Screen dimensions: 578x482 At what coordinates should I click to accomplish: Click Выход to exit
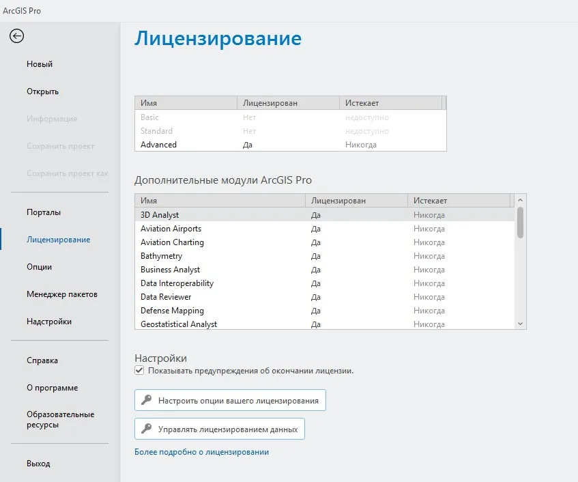tap(38, 464)
